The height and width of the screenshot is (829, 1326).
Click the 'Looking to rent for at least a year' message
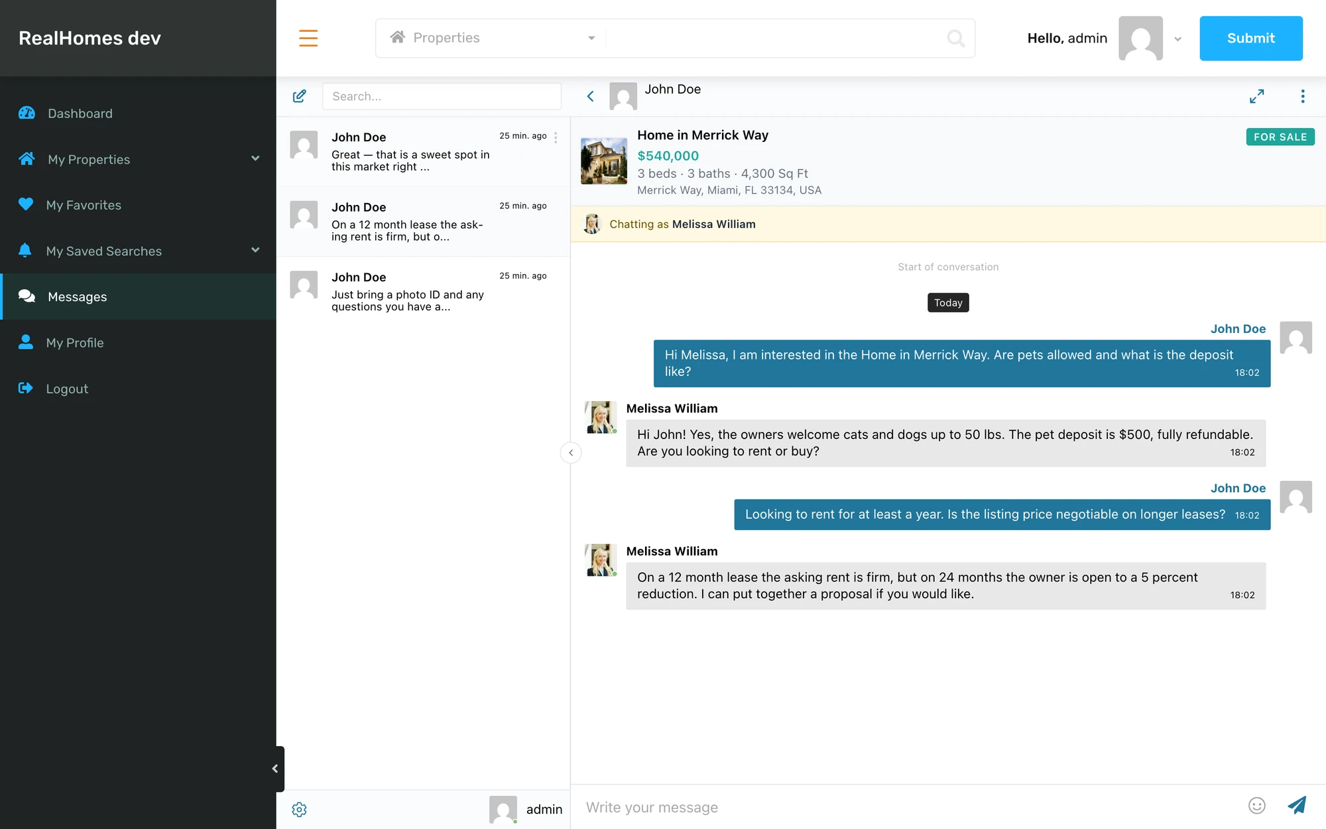(1002, 515)
